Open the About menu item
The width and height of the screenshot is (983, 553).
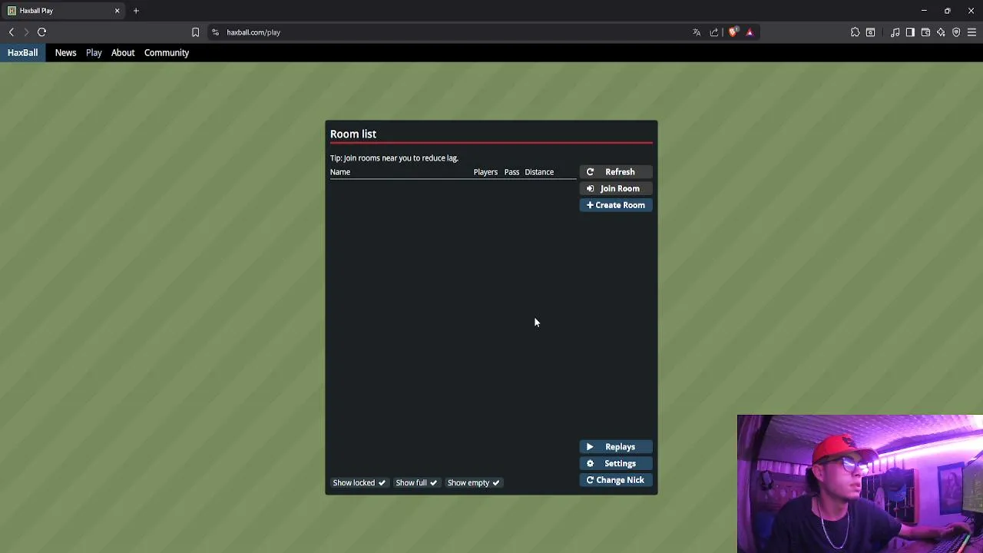coord(123,53)
